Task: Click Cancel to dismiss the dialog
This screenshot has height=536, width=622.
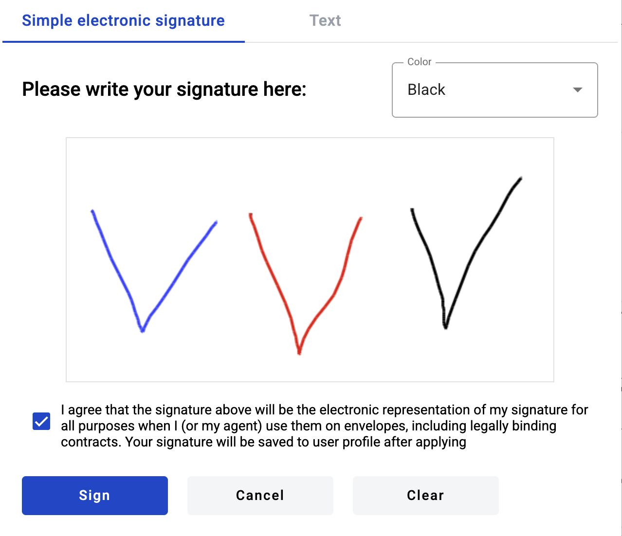Action: [x=260, y=495]
